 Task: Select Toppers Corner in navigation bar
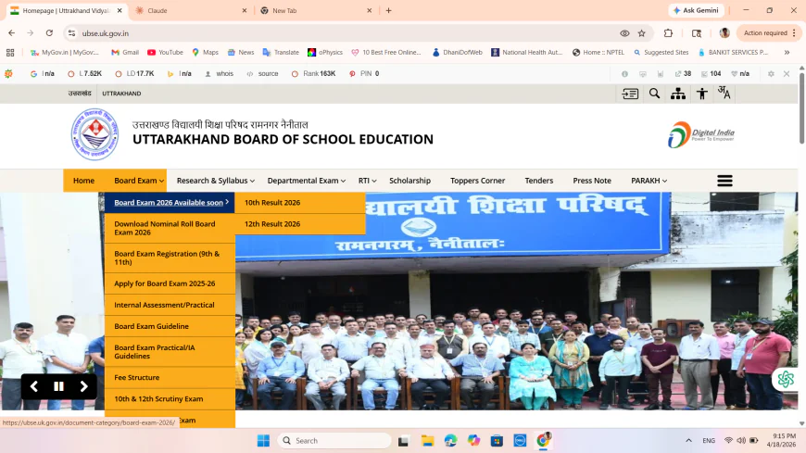[x=477, y=181]
